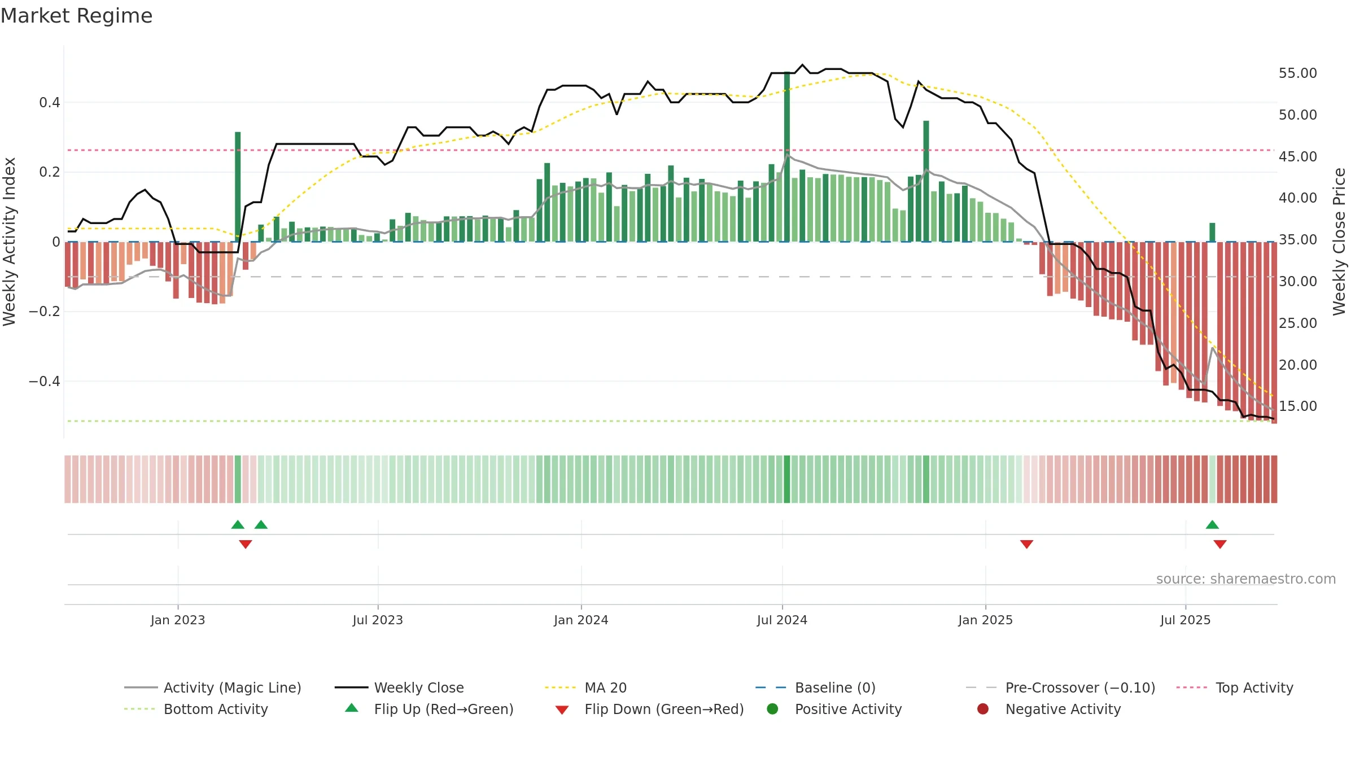Click the Baseline (0) legend entry
1355x762 pixels.
(x=815, y=687)
